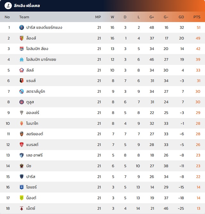Screen dimensions: 205x214
Task: Sort by the GD column header
Action: click(x=181, y=17)
